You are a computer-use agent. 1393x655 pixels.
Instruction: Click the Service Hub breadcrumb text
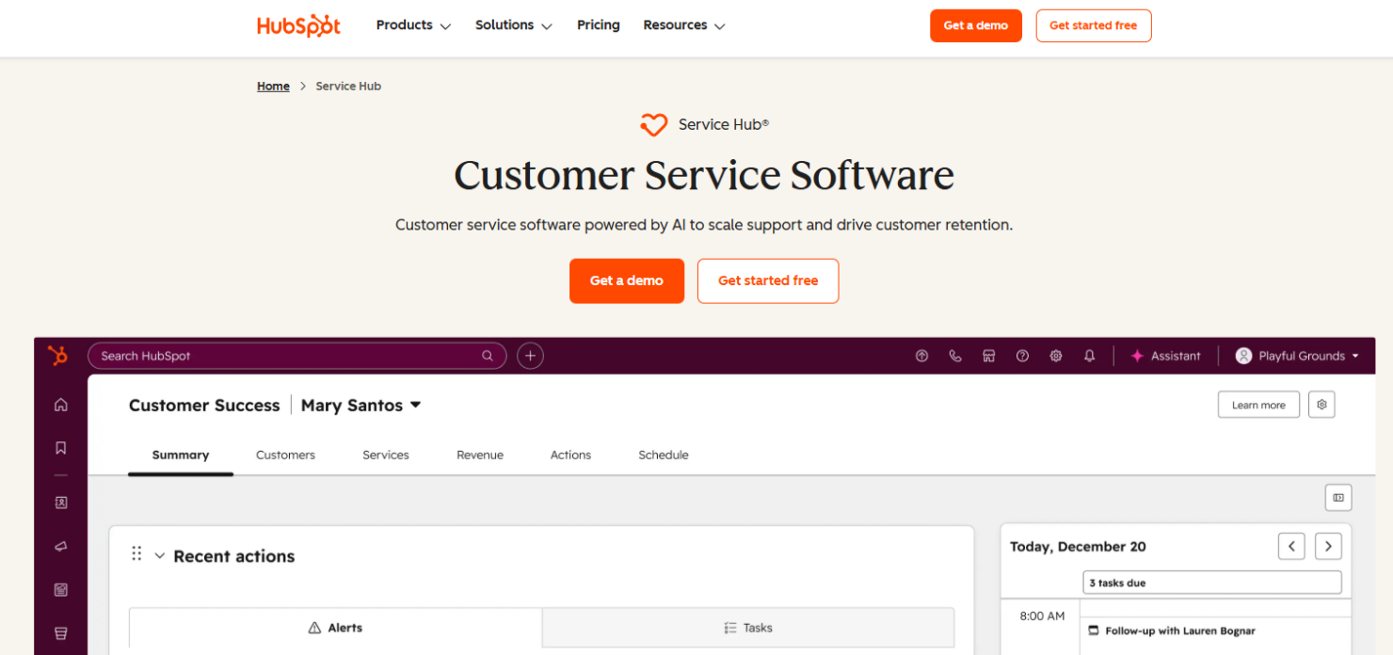pos(348,86)
